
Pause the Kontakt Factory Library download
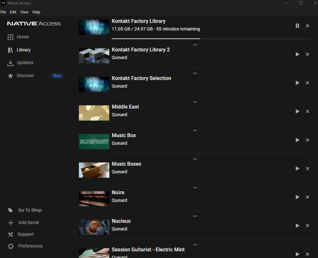(x=297, y=26)
